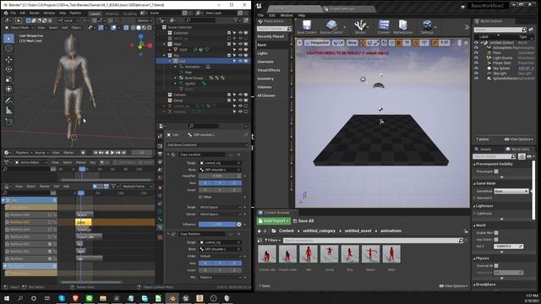Click the Jump strip in the NLA editor
This screenshot has width=541, height=304.
83,222
